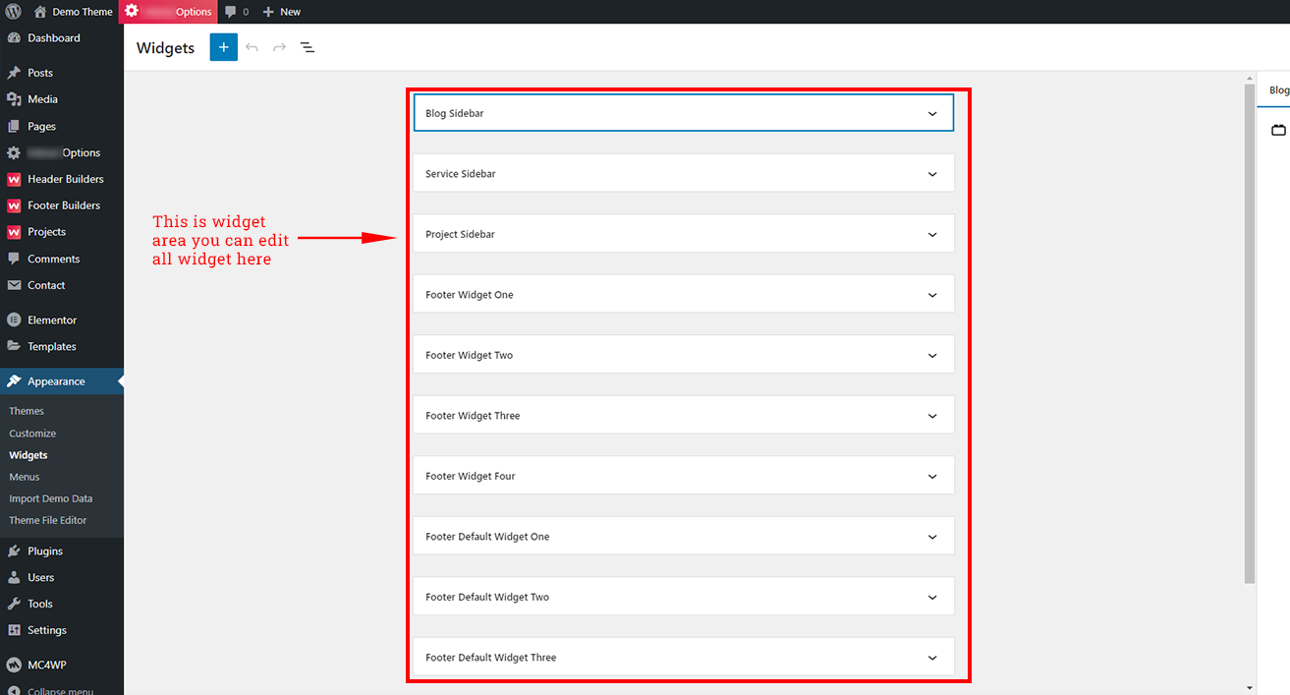Open Theme File Editor submenu link
The image size is (1290, 695).
(47, 520)
